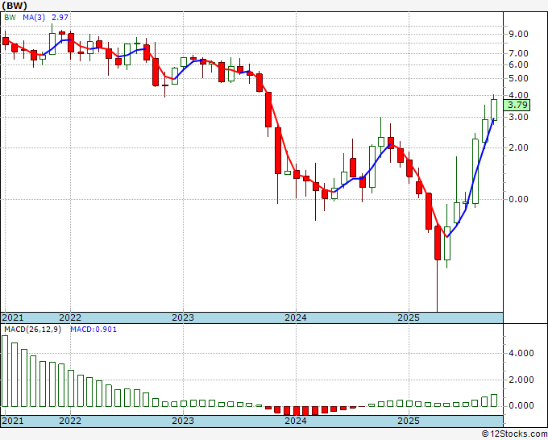Click the 4.000 MACD axis label

(521, 353)
